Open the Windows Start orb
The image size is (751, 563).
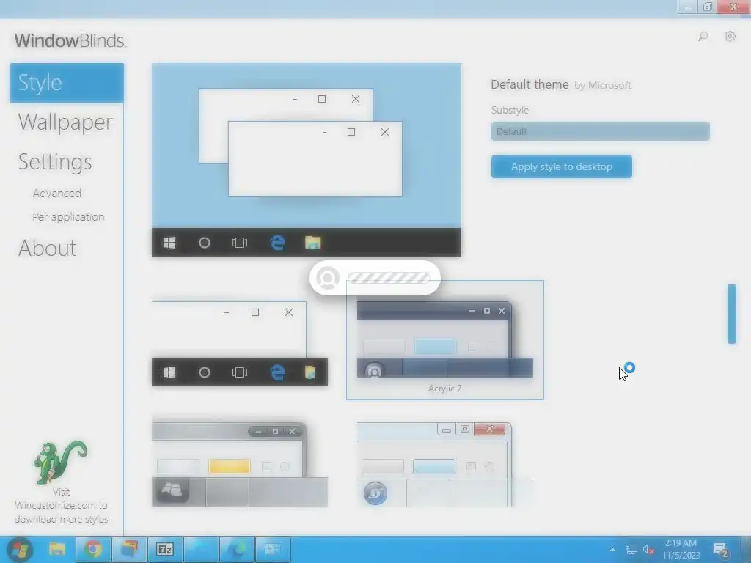point(20,549)
